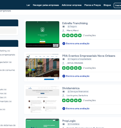Click the Seguro category tag
The image size is (121, 128).
[x=72, y=27]
